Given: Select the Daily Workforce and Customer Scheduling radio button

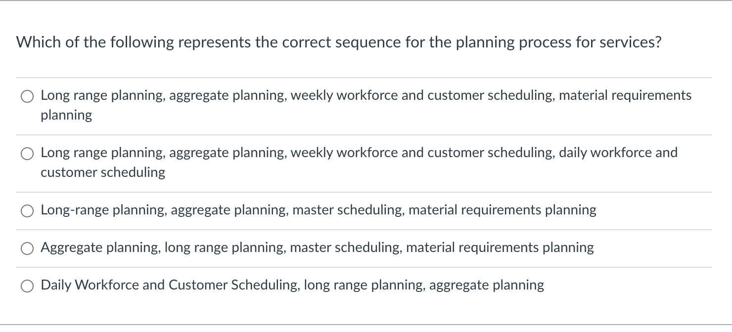Looking at the screenshot, I should click(x=27, y=286).
